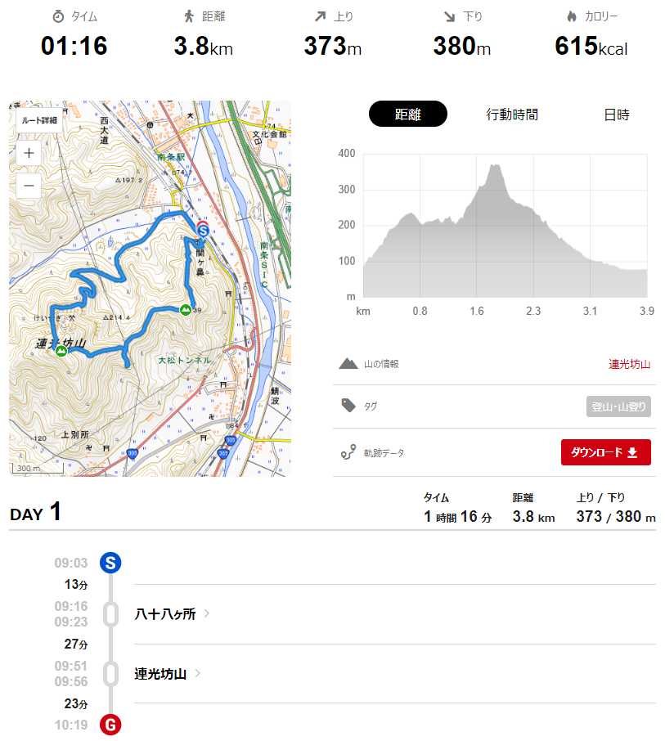Click the 連光坊山 summit marker on map
The height and width of the screenshot is (741, 665).
click(61, 352)
